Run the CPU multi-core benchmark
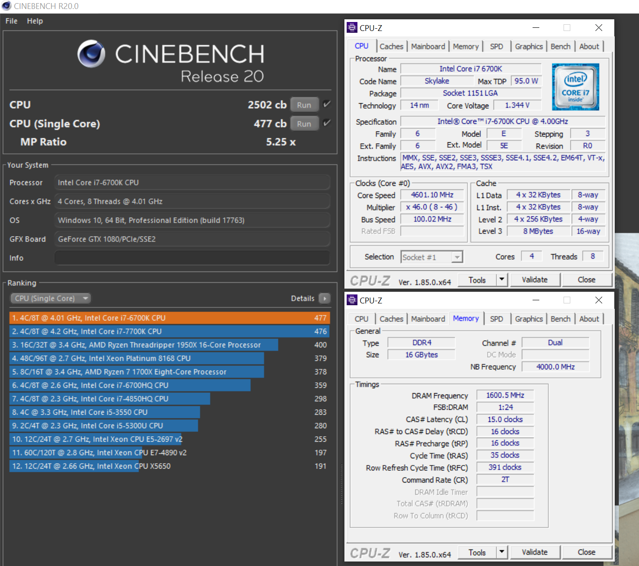639x566 pixels. point(304,105)
